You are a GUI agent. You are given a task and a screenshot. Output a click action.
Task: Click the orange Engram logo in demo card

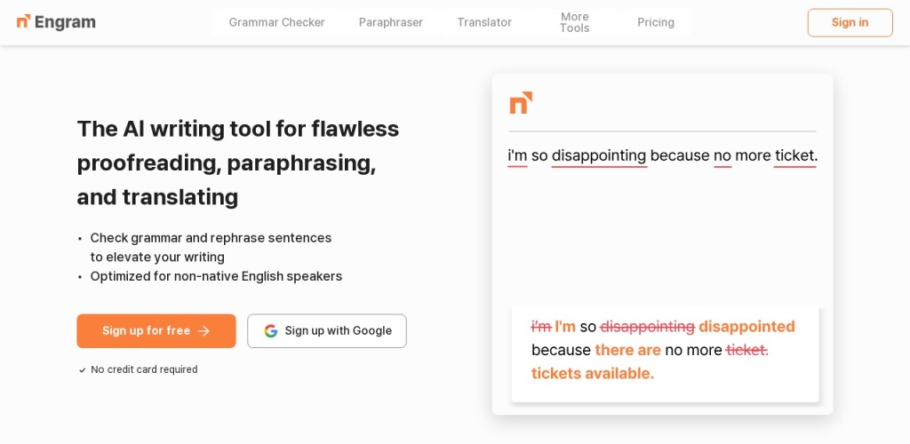point(521,103)
